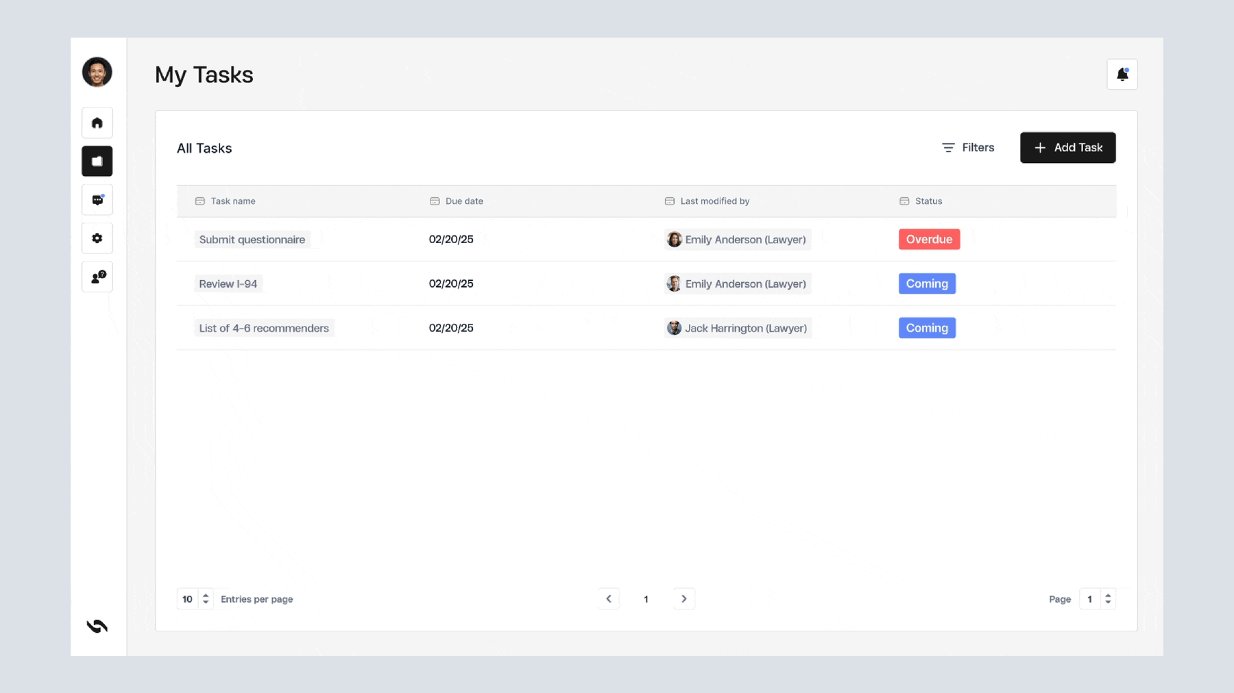
Task: Click the My Tasks page title
Action: (204, 75)
